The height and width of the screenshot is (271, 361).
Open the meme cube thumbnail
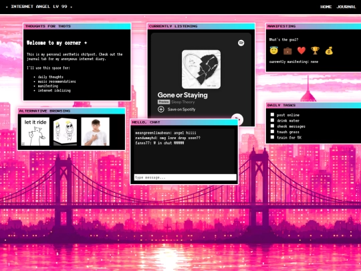coord(65,132)
